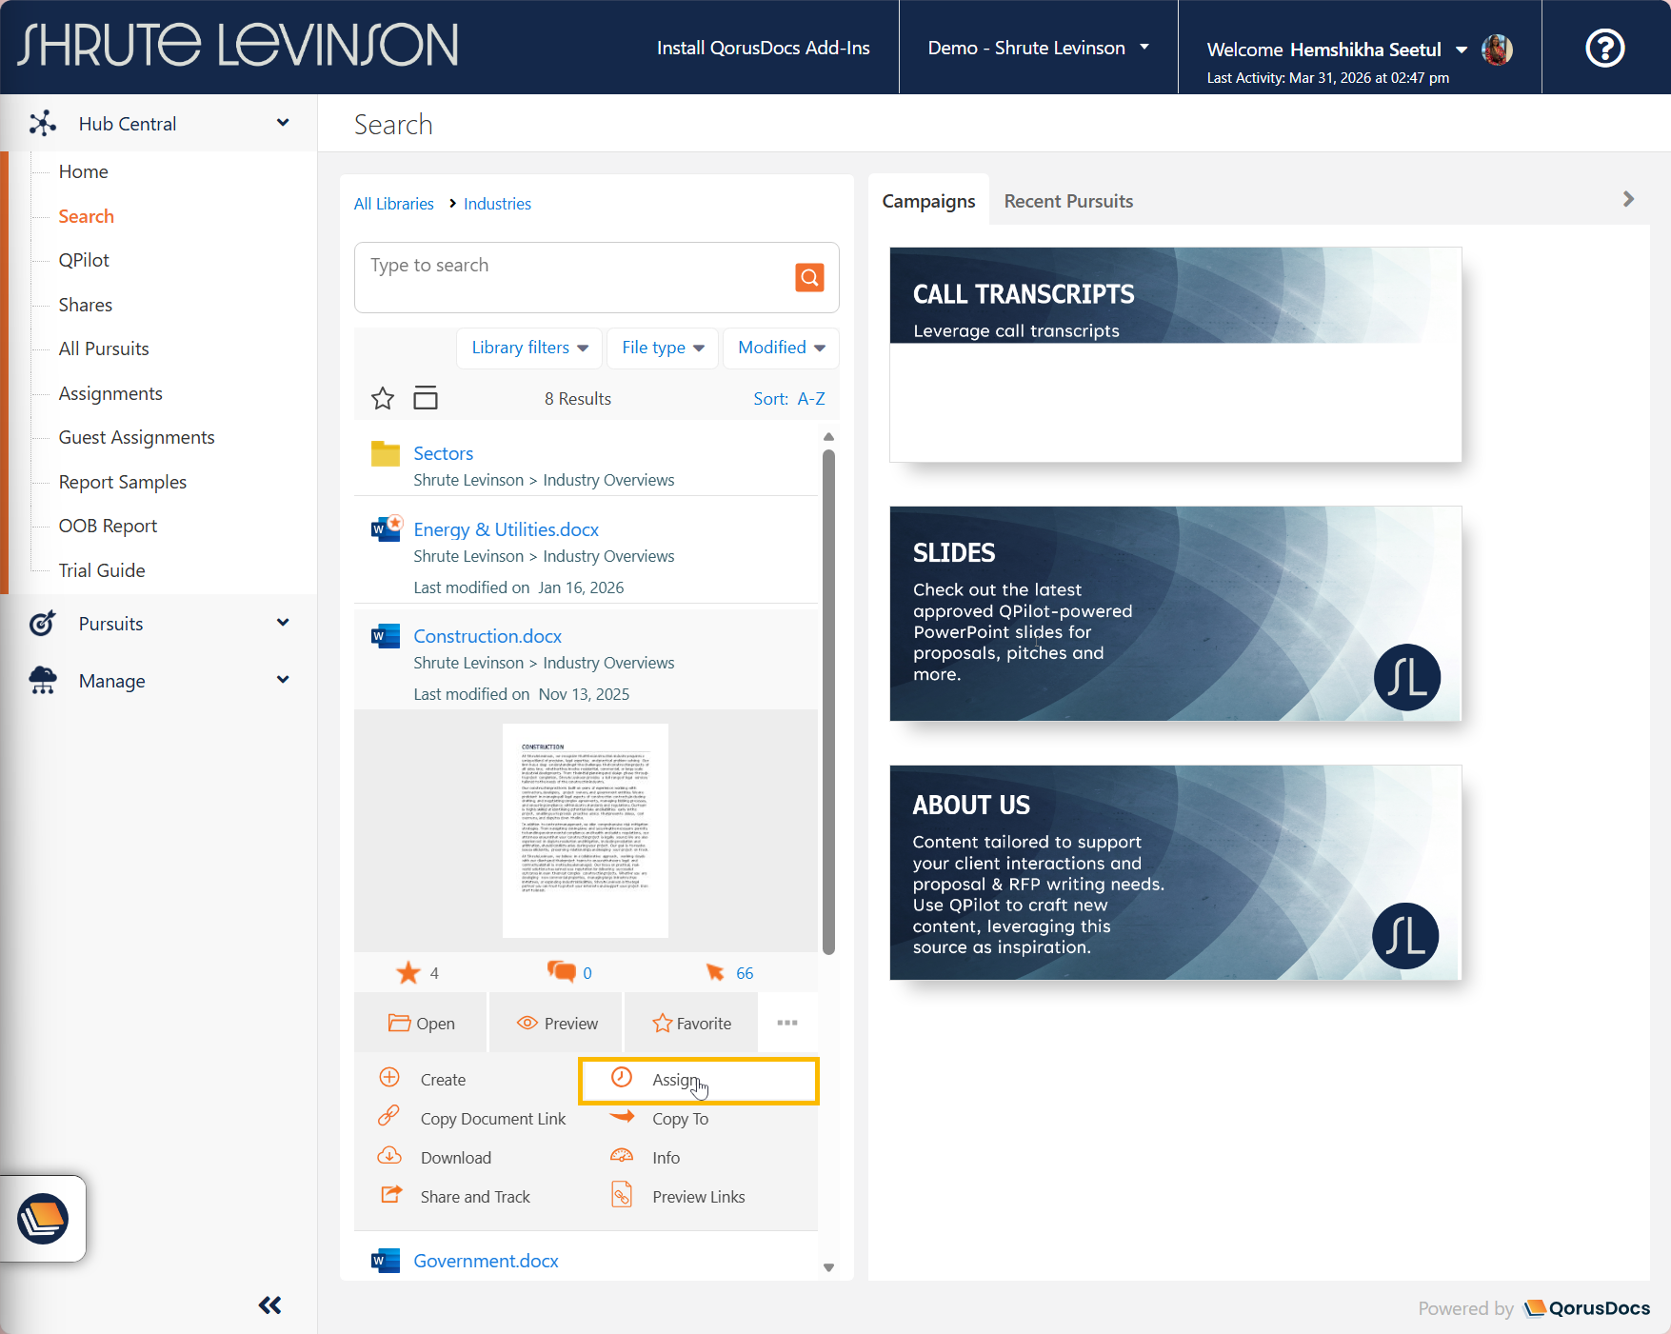
Task: Click the orange search magnifier button
Action: (809, 277)
